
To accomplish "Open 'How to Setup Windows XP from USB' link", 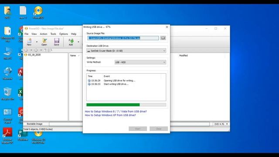I will click(110, 115).
